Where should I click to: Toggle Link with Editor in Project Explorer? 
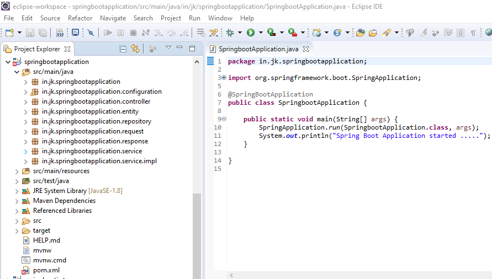pyautogui.click(x=135, y=49)
